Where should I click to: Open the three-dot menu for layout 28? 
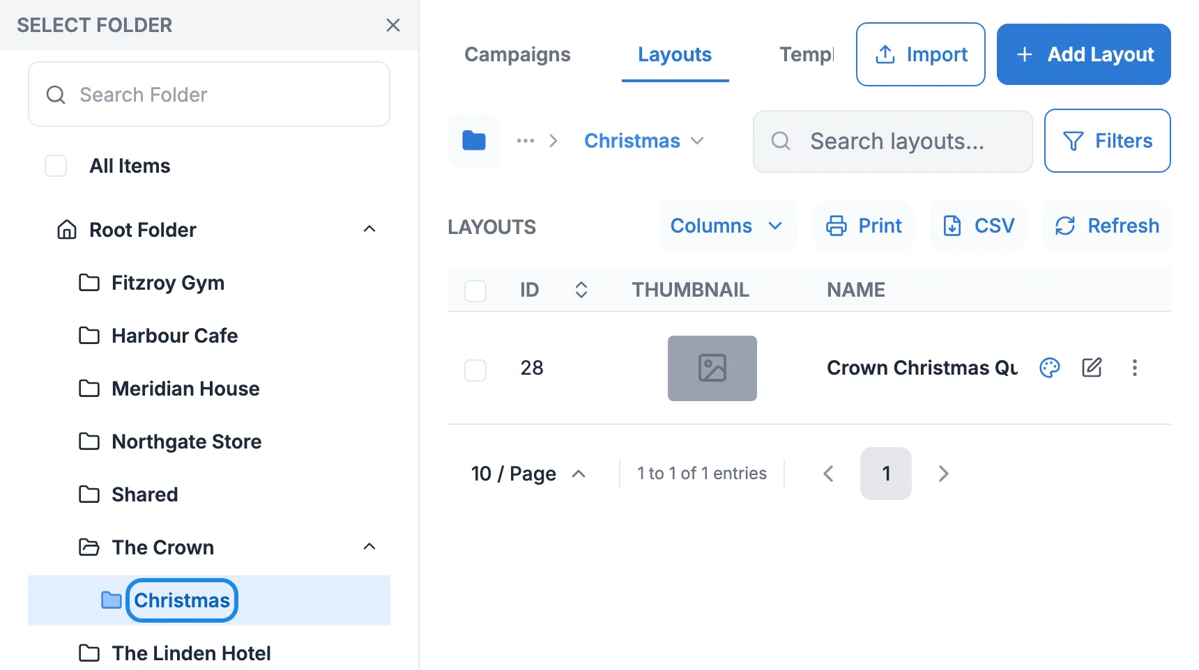(x=1135, y=368)
